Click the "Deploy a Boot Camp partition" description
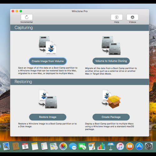Screen dimensions: 156x156 pyautogui.click(x=110, y=126)
